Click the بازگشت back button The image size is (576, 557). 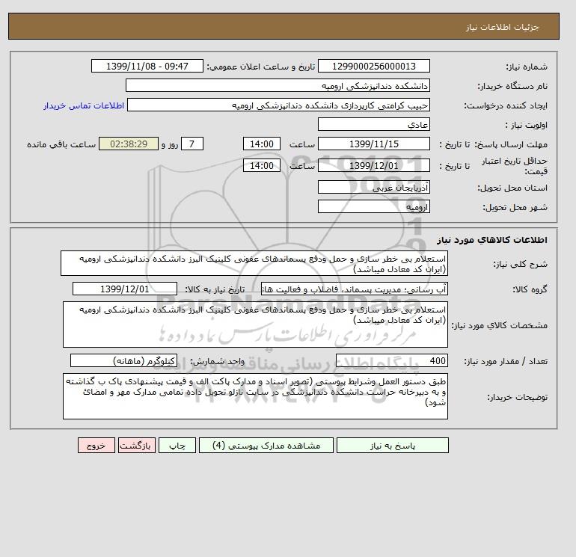[137, 446]
